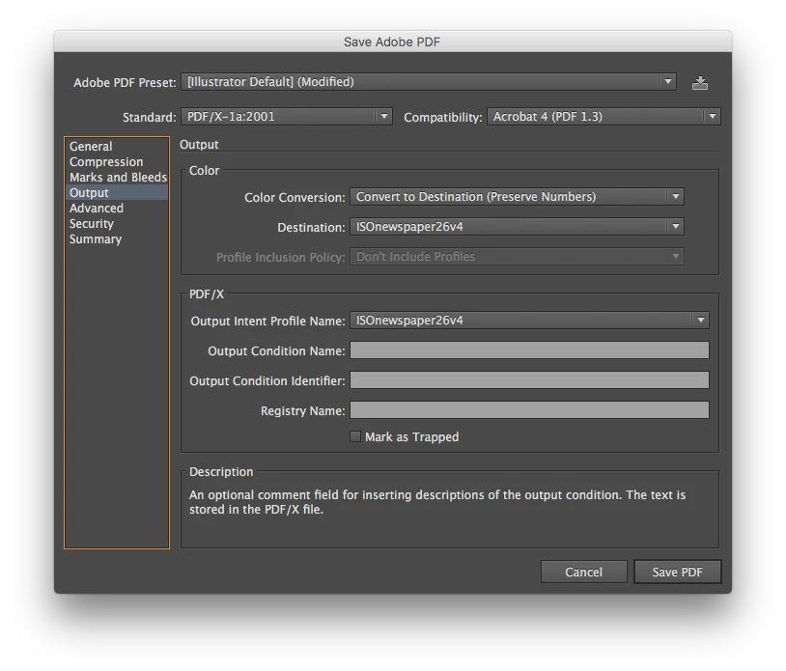Expand the Standard dropdown menu
The image size is (786, 671).
[286, 117]
